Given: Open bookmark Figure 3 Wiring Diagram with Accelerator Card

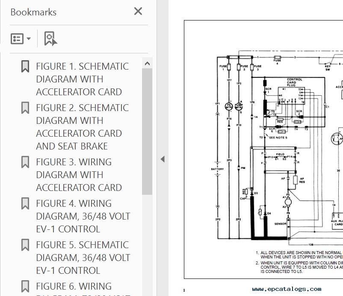Looking at the screenshot, I should [x=79, y=175].
